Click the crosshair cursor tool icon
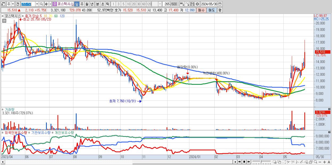332x165 pixels. click(289, 162)
